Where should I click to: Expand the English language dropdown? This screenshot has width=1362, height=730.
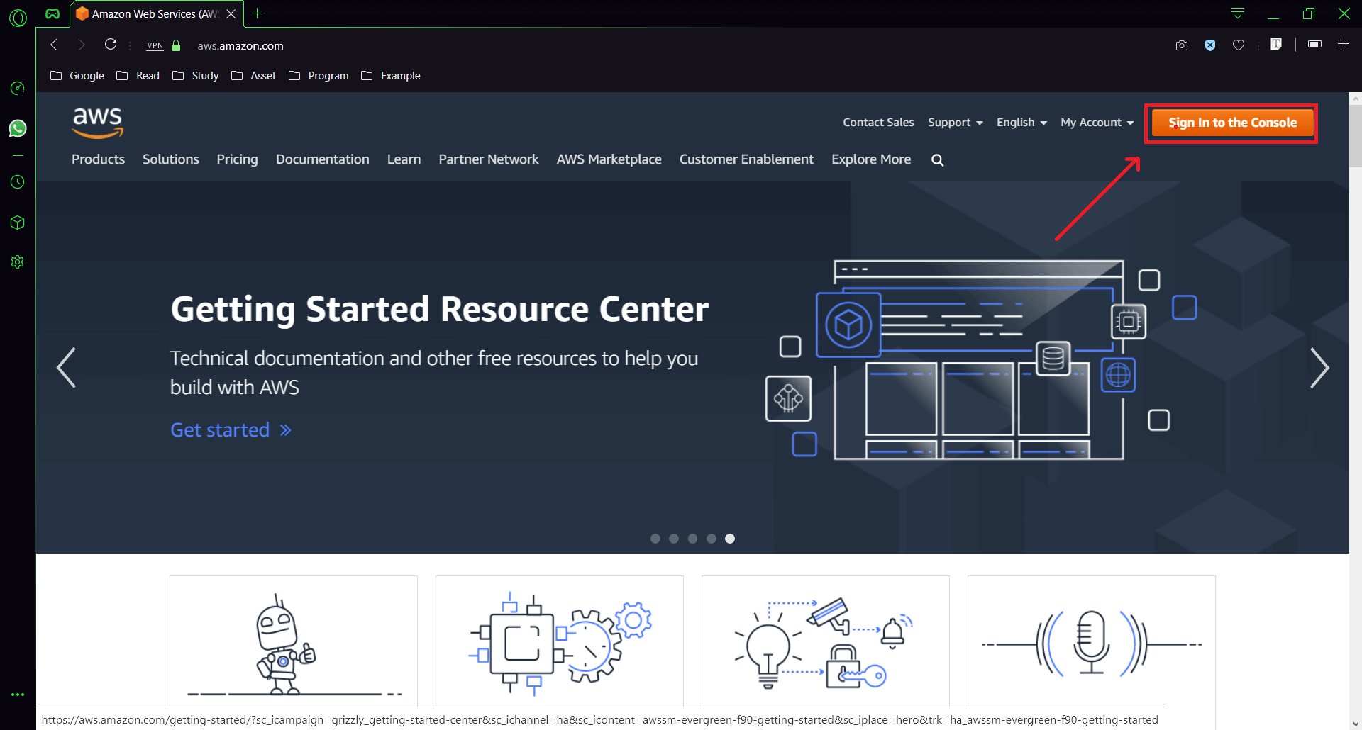pos(1021,123)
